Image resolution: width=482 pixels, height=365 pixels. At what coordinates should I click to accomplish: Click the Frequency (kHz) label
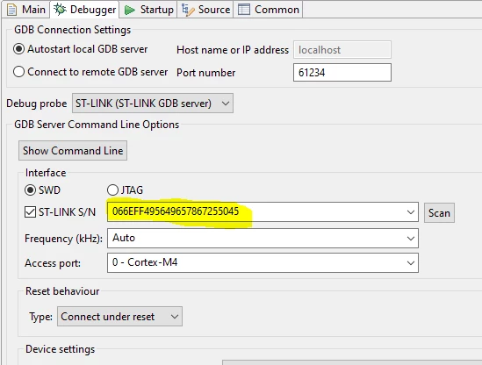63,239
